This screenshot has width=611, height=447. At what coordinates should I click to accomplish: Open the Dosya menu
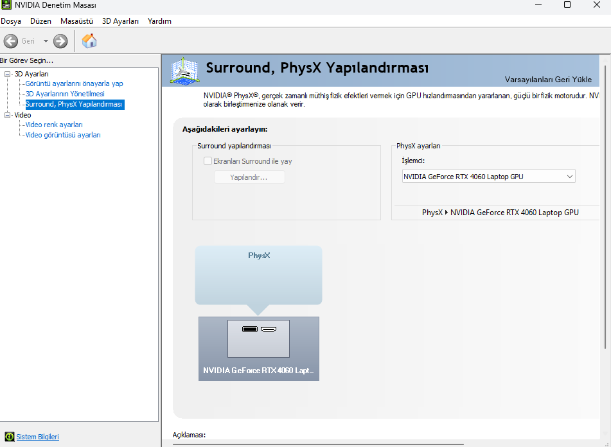11,21
